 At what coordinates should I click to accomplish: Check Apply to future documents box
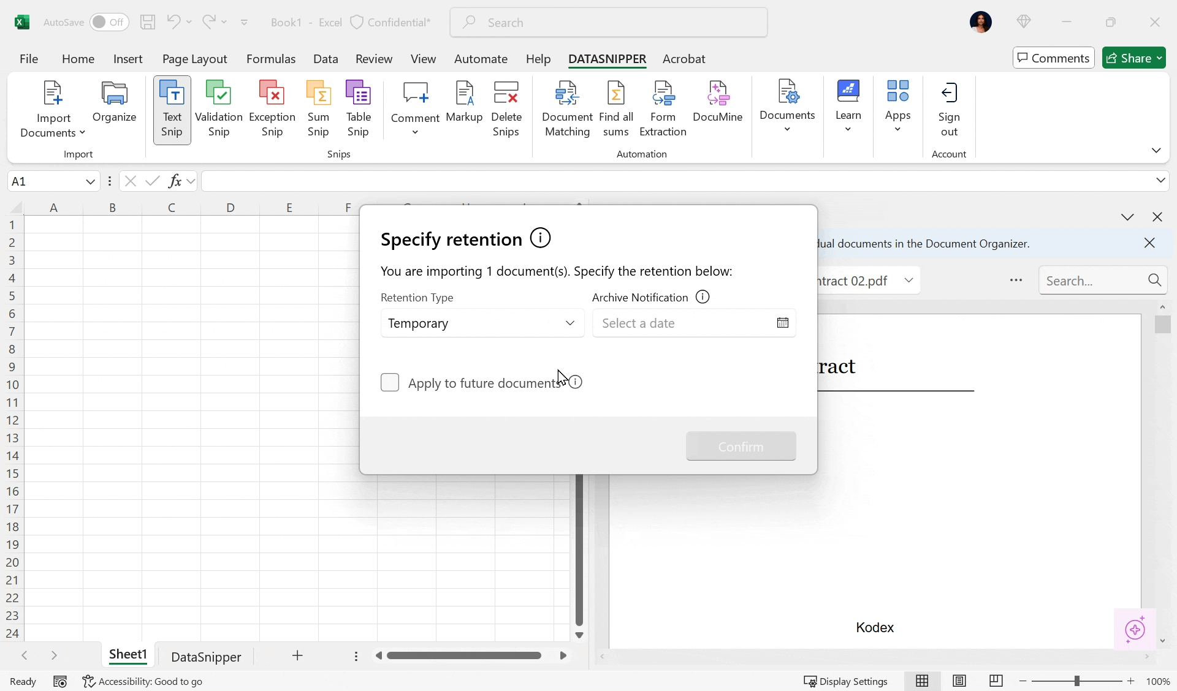[390, 382]
